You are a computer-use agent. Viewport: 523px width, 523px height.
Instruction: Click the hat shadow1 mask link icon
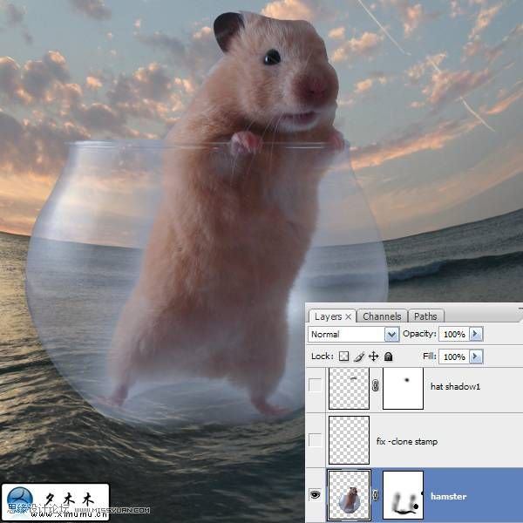pos(376,386)
